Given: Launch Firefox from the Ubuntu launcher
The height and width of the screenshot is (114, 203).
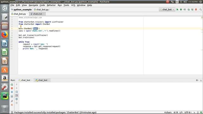Looking at the screenshot, I should (x=5, y=35).
